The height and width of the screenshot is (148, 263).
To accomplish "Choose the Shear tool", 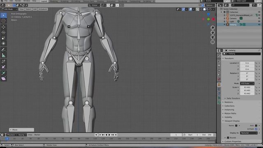I will (x=3, y=79).
